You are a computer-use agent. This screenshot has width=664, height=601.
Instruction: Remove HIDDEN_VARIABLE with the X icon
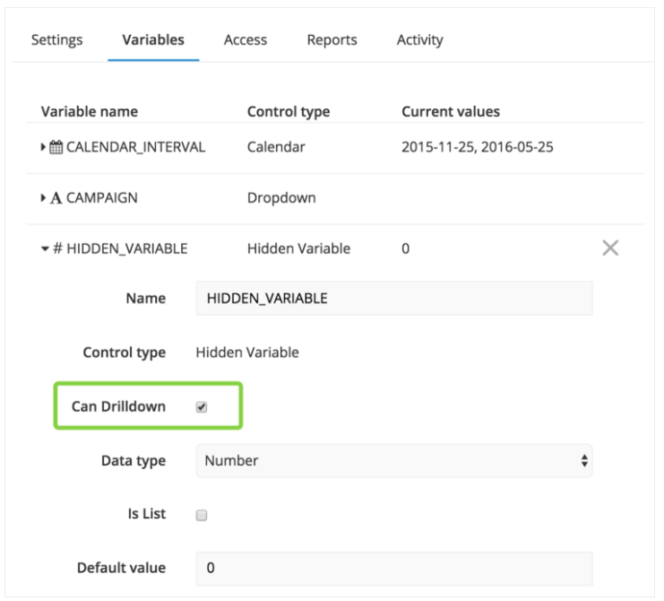coord(610,248)
